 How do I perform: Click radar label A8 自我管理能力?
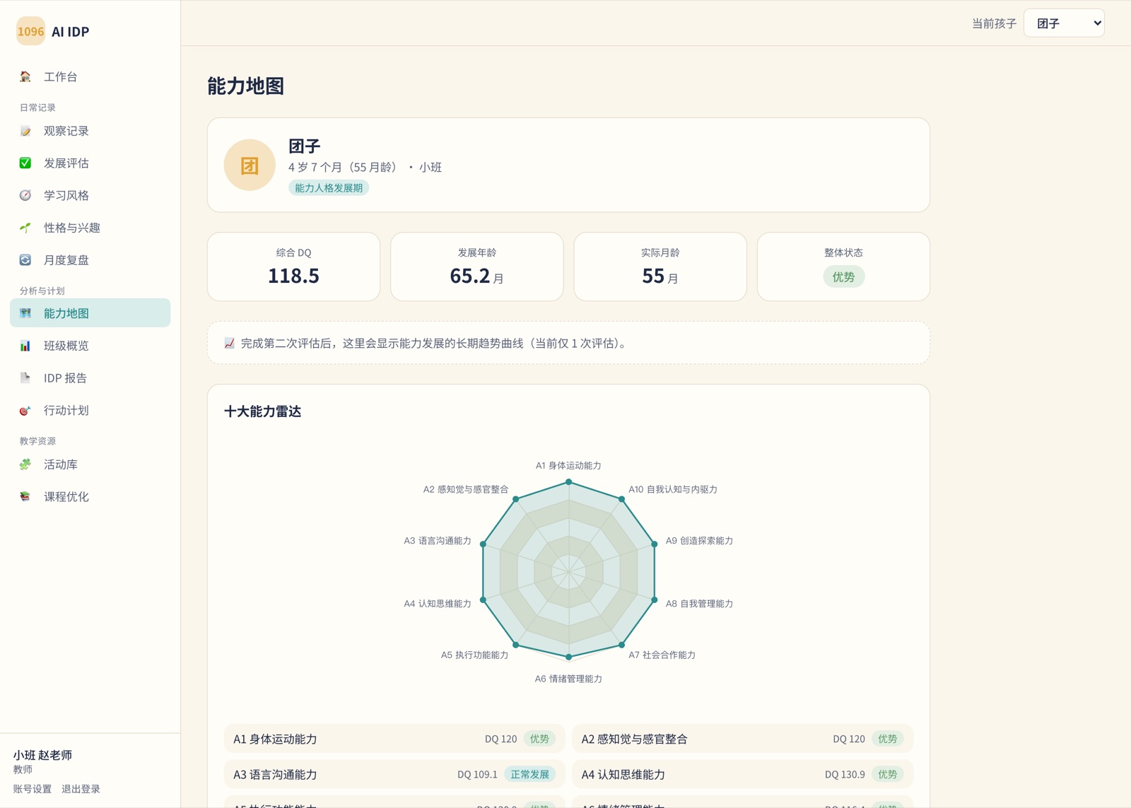(699, 604)
